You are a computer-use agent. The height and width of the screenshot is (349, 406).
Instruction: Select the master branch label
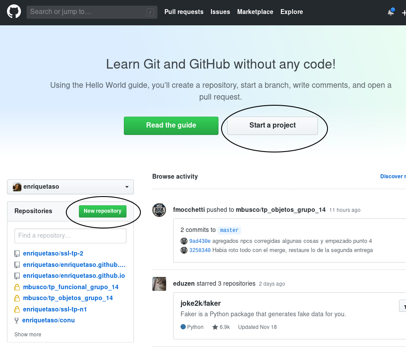[x=229, y=230]
